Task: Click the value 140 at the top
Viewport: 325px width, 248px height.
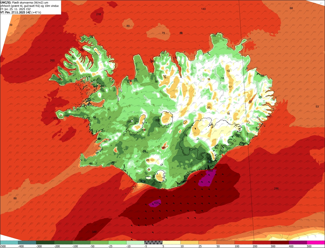Action: pos(203,9)
